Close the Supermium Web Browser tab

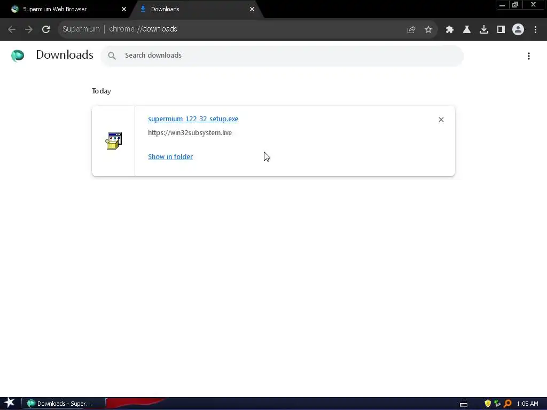(124, 9)
